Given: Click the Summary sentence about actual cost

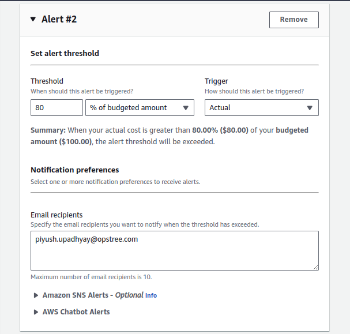Looking at the screenshot, I should 169,136.
